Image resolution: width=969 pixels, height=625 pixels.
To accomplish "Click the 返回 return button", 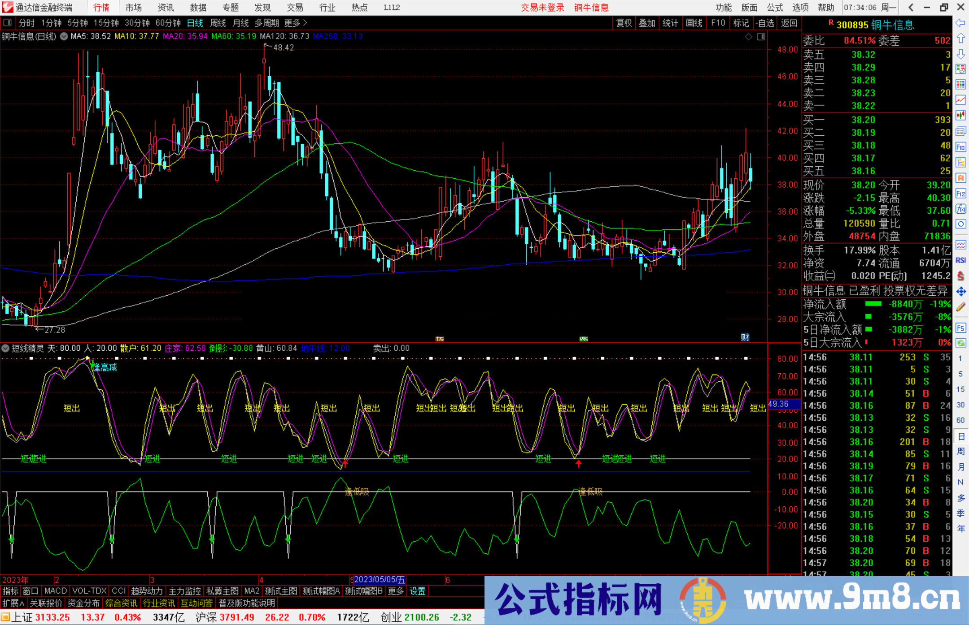I will tap(789, 23).
